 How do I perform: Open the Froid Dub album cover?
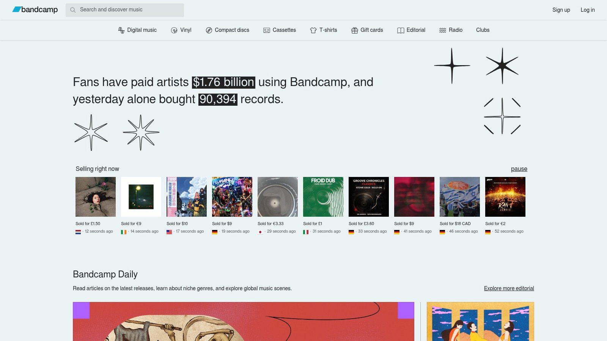coord(323,197)
